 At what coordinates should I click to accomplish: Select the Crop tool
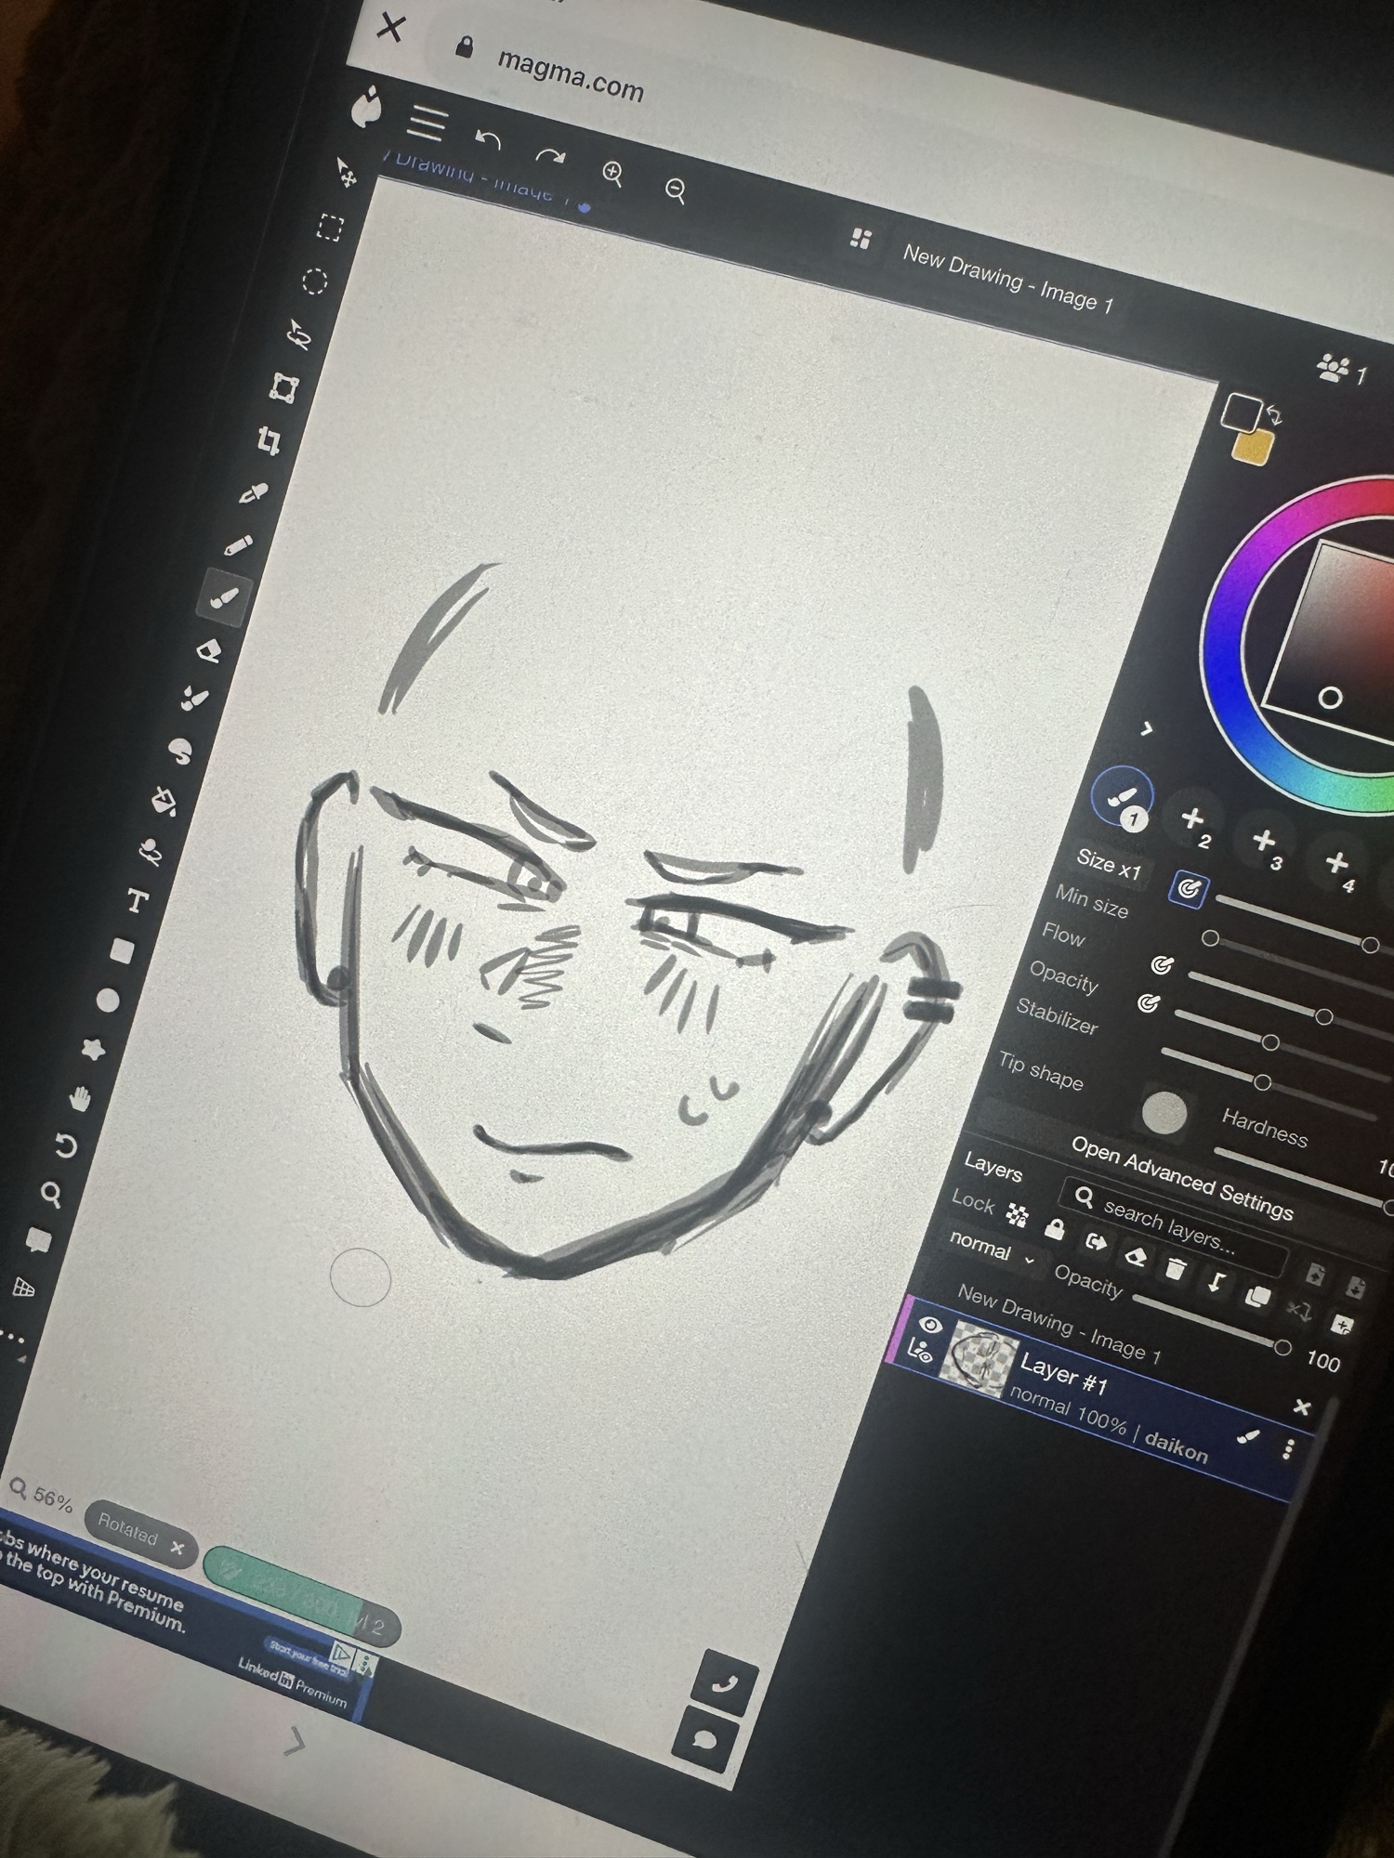pyautogui.click(x=269, y=440)
